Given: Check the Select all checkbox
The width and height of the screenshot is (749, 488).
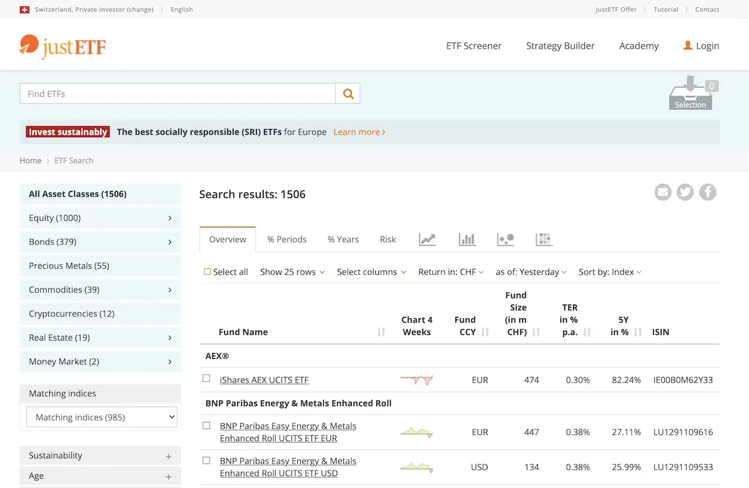Looking at the screenshot, I should [x=207, y=272].
